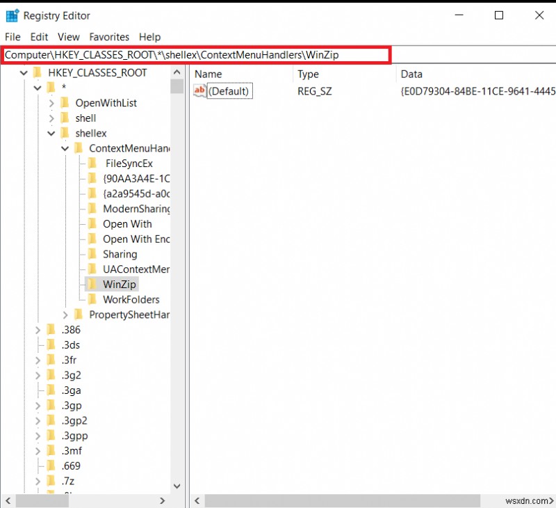Screen dimensions: 556x508
Task: Click the ModernSharing folder icon
Action: click(92, 209)
